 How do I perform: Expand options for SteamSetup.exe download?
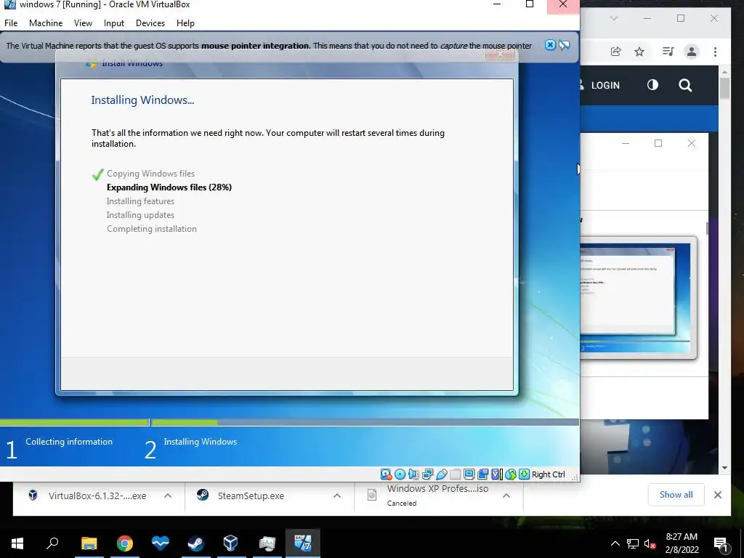[x=337, y=496]
